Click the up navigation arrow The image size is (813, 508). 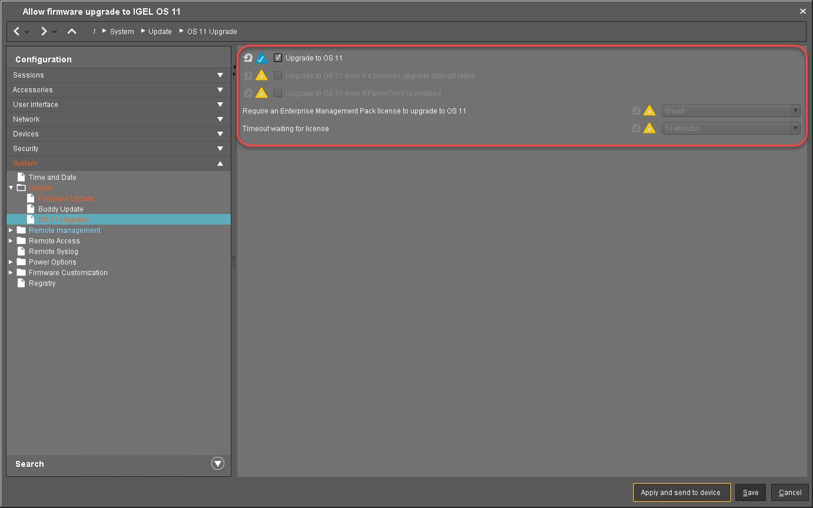click(72, 31)
